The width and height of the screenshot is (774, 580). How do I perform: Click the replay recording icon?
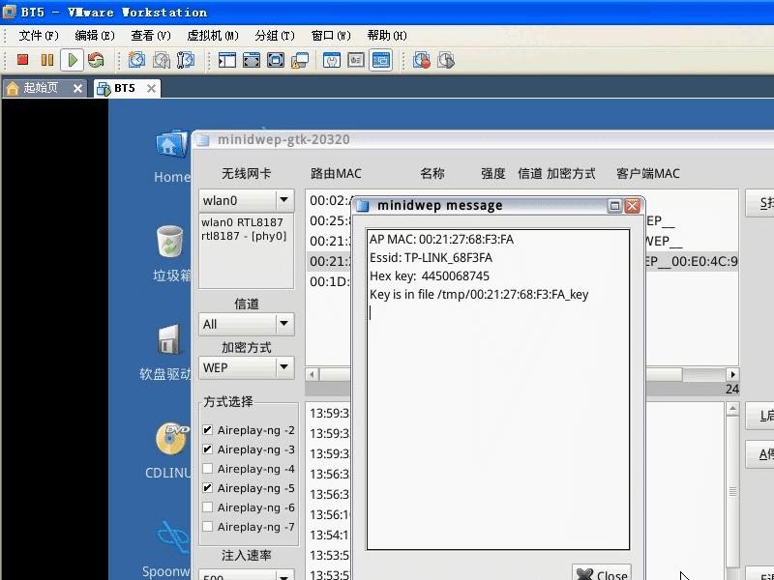click(x=446, y=60)
